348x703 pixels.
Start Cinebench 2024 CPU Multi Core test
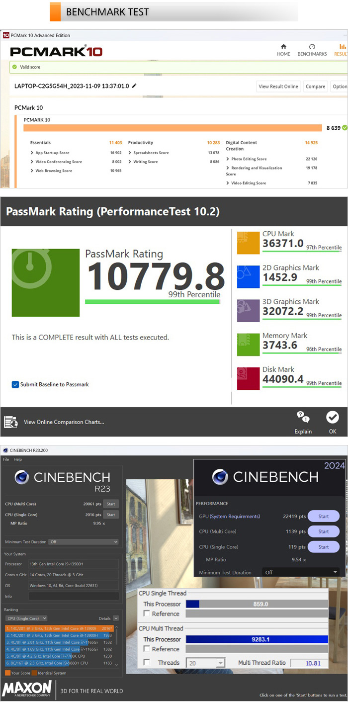(324, 531)
